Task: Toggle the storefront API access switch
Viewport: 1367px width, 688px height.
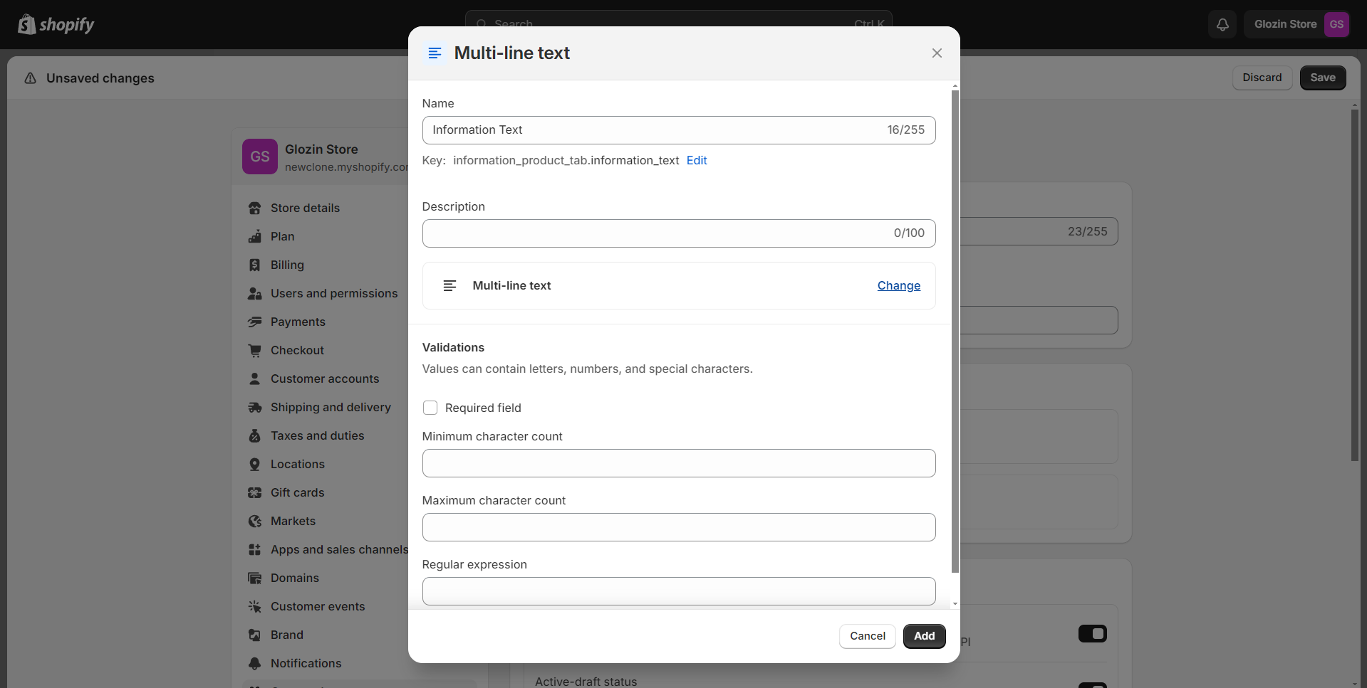Action: [1092, 633]
